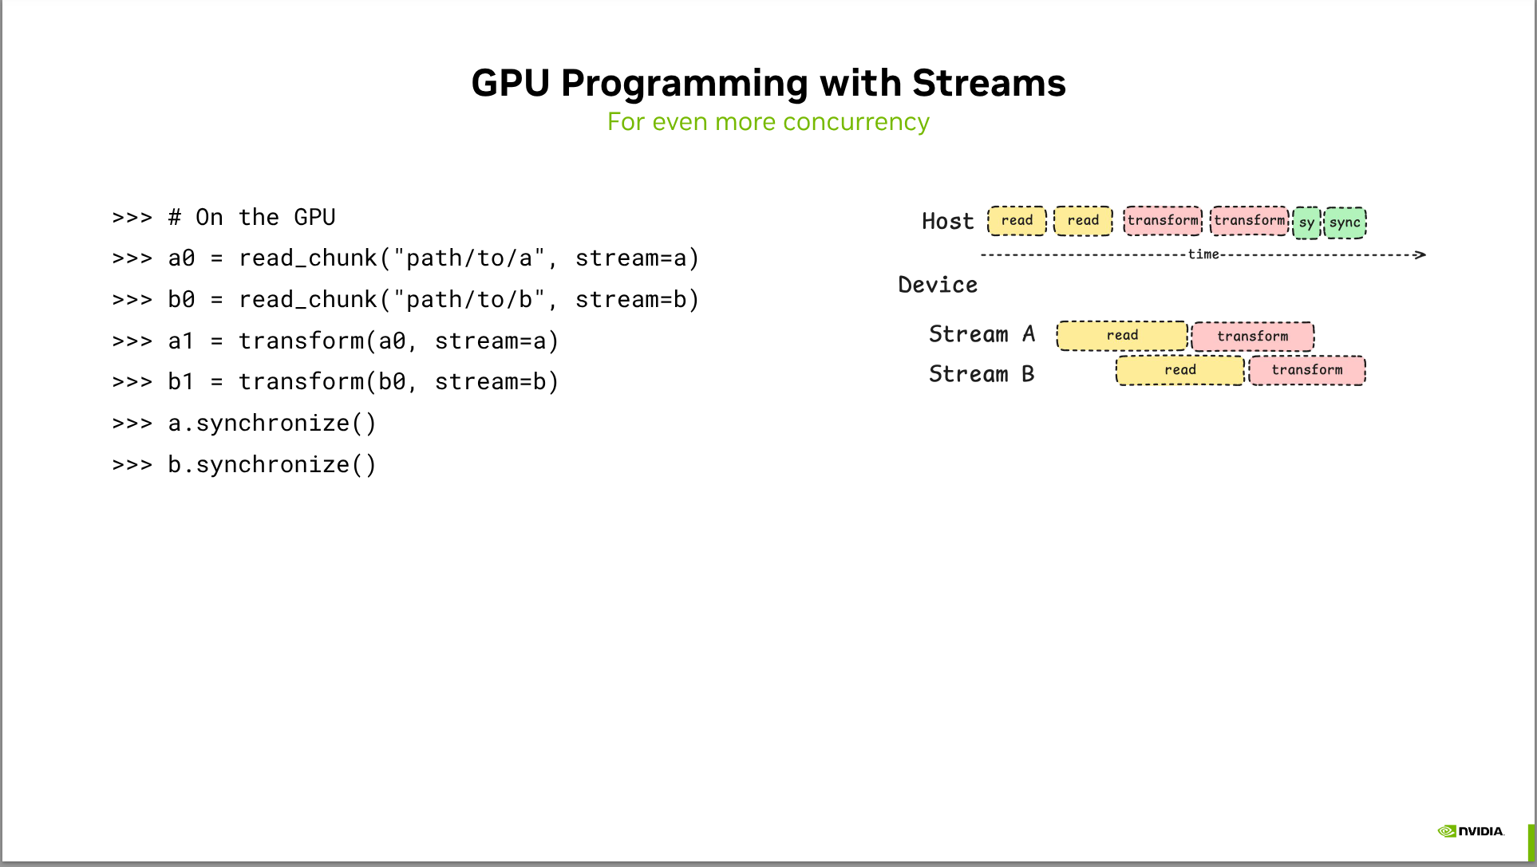Click the green 'sync' box on Host row

(1345, 223)
